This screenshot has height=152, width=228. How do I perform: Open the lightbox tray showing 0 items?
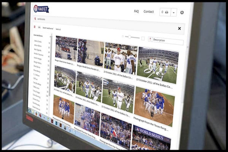tap(165, 12)
